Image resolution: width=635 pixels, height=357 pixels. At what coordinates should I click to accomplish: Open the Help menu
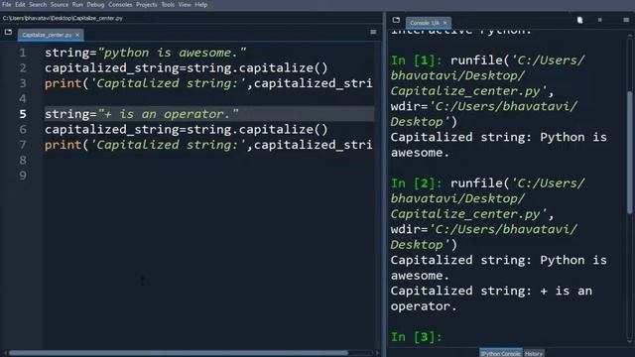coord(200,5)
